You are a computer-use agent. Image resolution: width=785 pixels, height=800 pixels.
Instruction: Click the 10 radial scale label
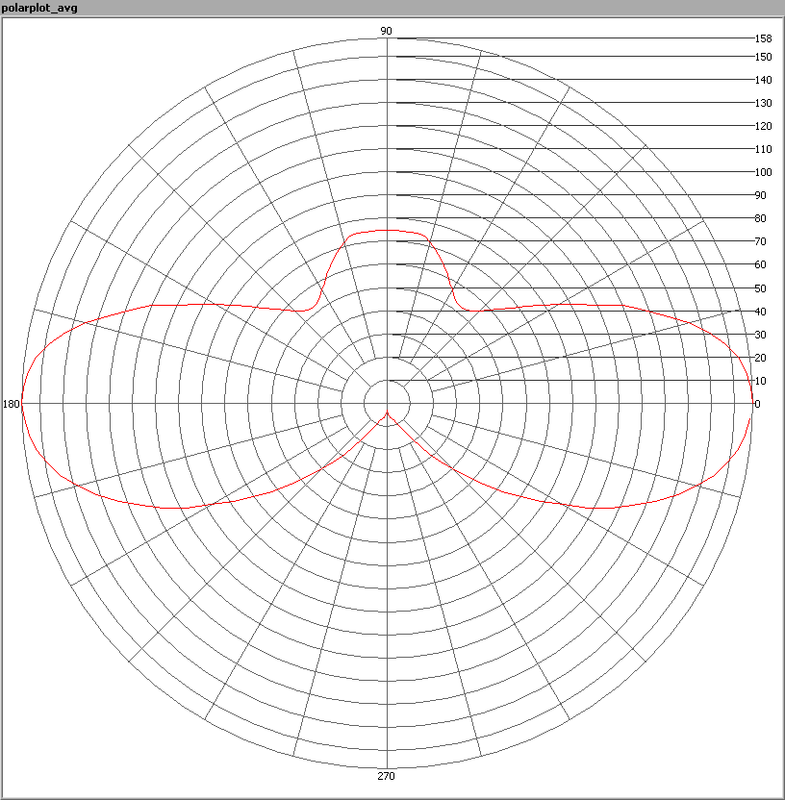point(760,381)
